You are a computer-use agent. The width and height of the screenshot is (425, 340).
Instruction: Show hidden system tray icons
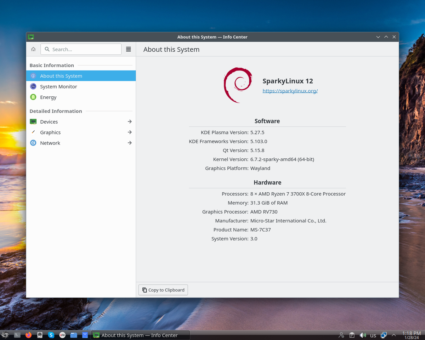393,335
